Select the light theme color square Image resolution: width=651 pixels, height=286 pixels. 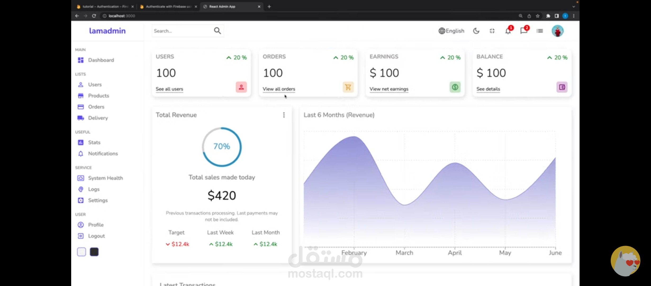click(82, 252)
